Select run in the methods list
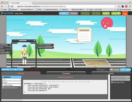132x102 pixels. 12,80
